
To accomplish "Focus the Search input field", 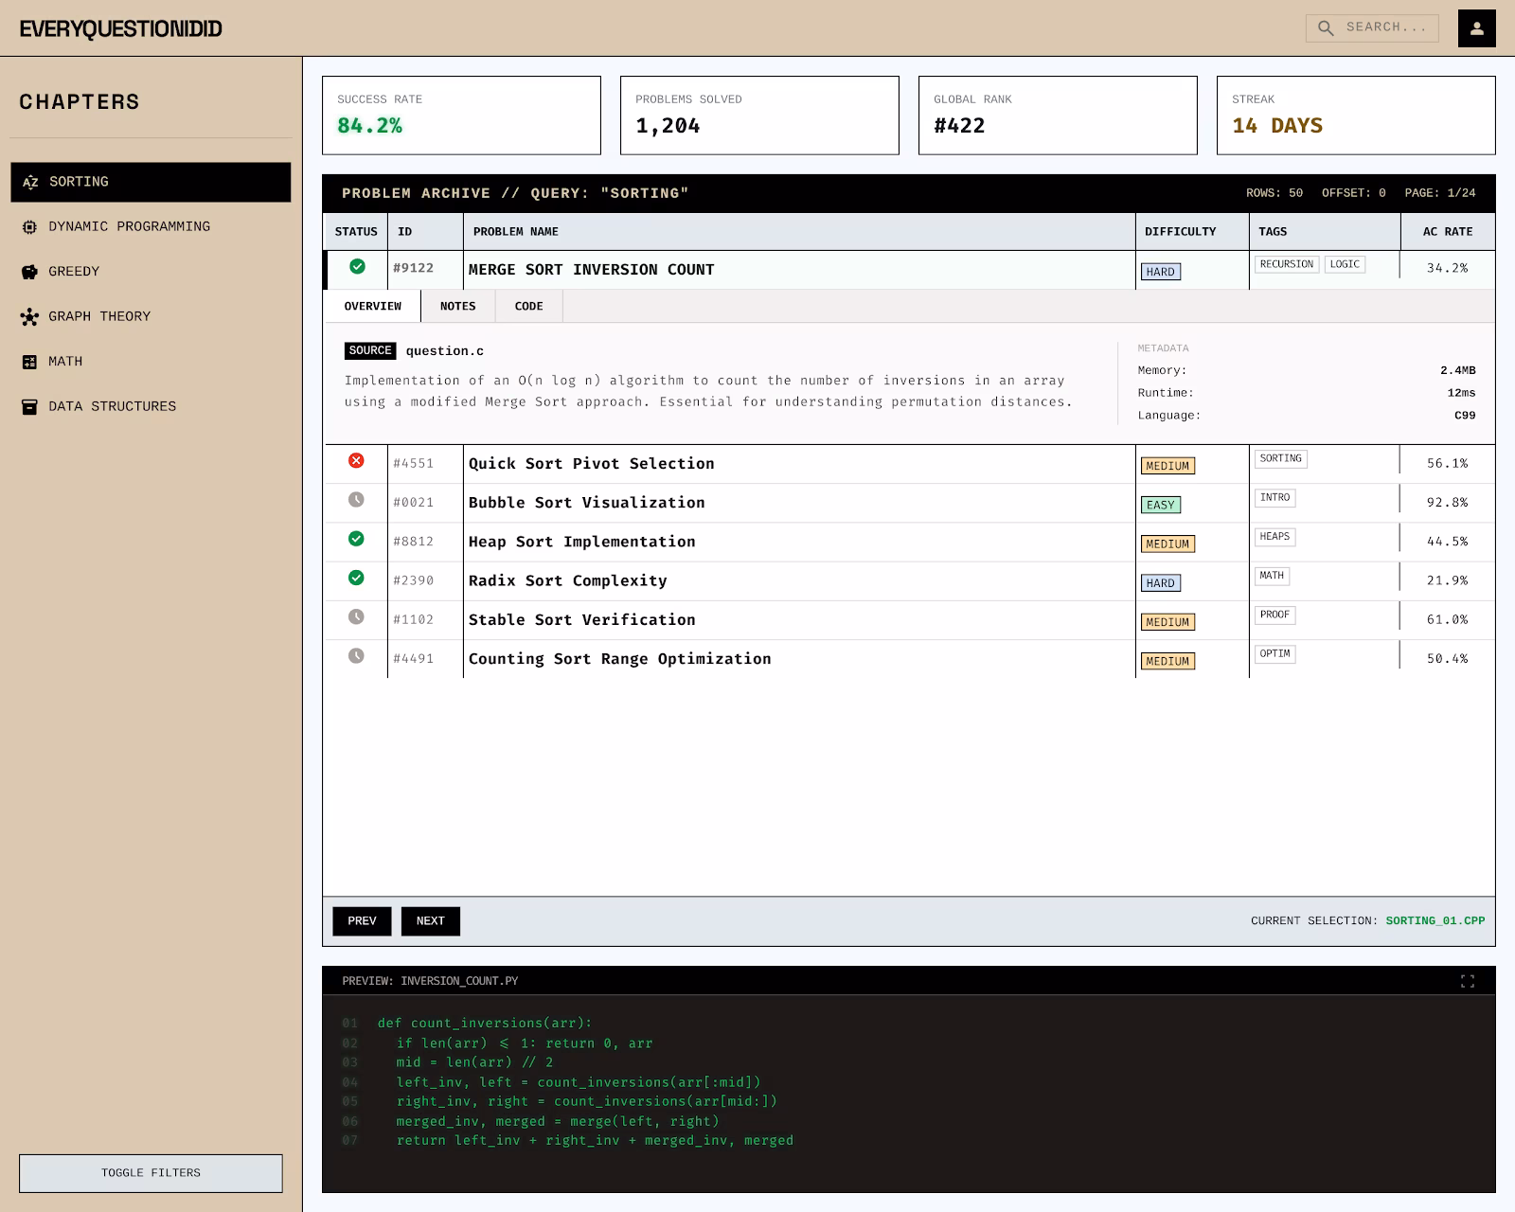I will (x=1385, y=27).
